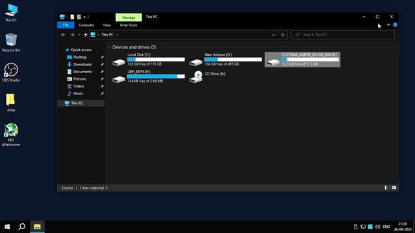Select the OBS Studio desktop shortcut
Screen dimensions: 415x233
pos(11,72)
